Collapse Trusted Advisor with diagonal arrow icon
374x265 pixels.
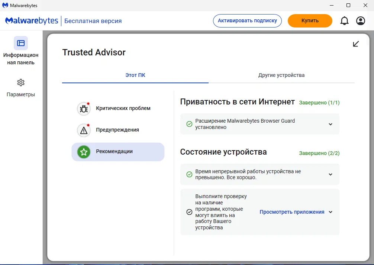click(356, 44)
